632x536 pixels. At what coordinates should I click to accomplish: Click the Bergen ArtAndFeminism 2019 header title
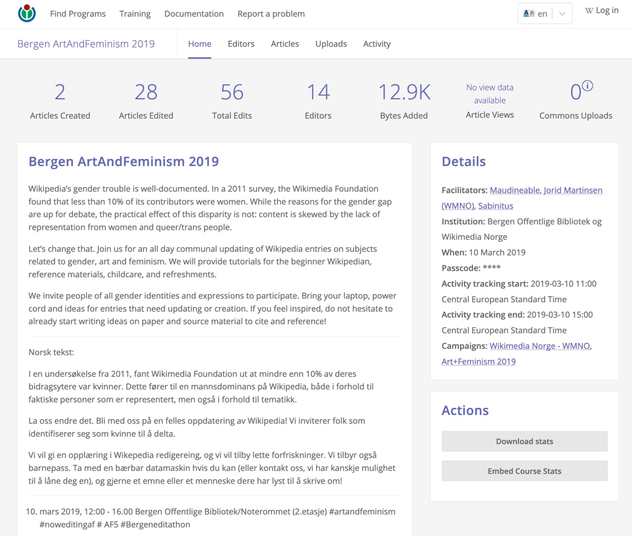click(86, 44)
